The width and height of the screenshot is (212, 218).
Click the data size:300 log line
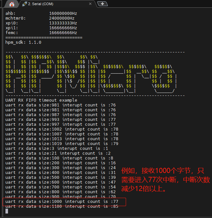pyautogui.click(x=60, y=168)
